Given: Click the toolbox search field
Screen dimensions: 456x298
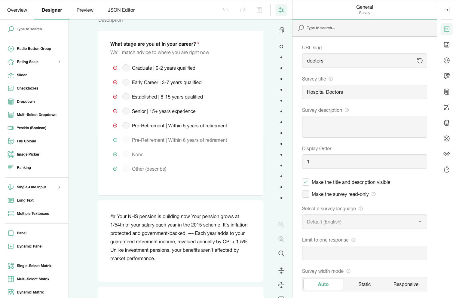Looking at the screenshot, I should pyautogui.click(x=34, y=29).
